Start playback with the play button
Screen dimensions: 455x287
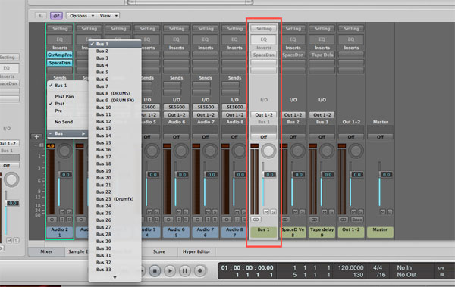[x=170, y=271]
